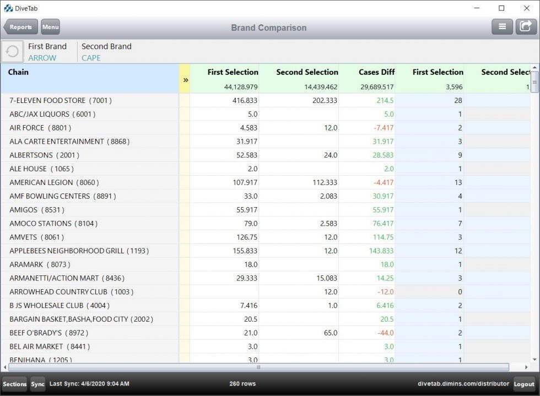
Task: Open the Menu button in the header
Action: 50,26
